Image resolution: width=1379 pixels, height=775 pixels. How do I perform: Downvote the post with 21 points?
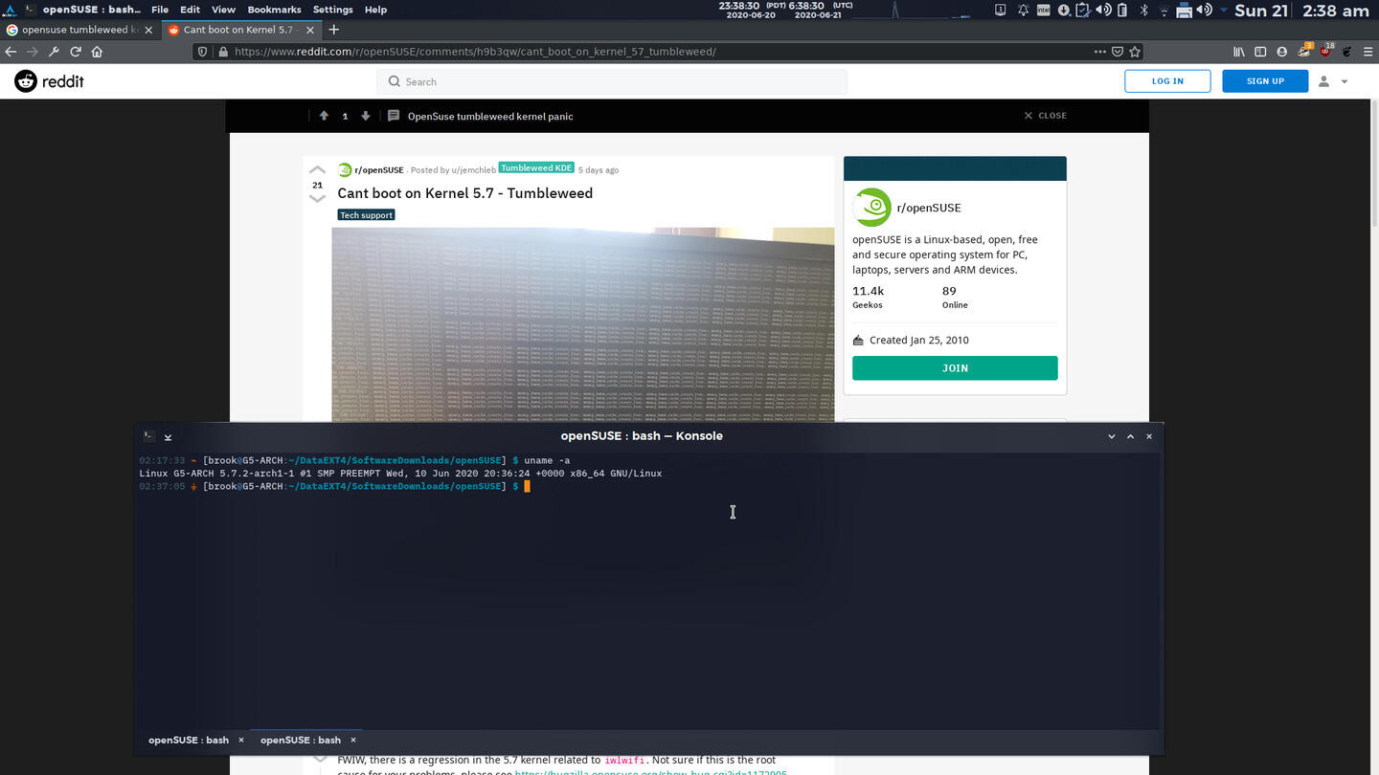tap(317, 199)
